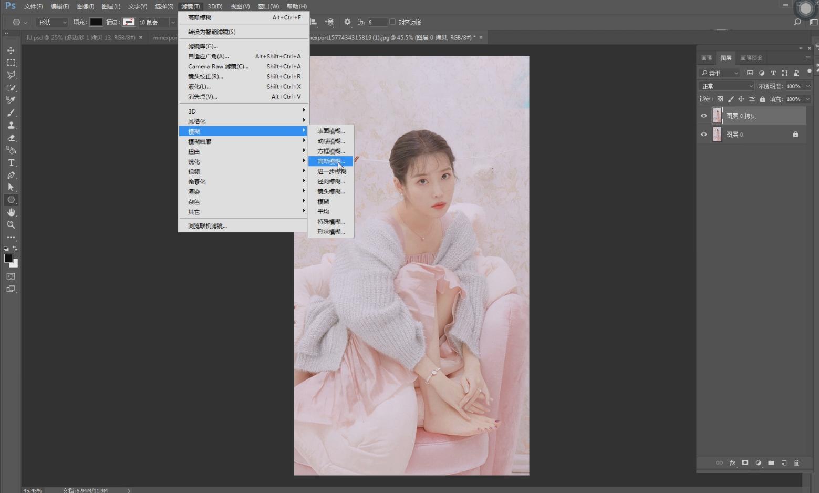819x493 pixels.
Task: Hide the 图层 0 拷贝 layer
Action: (x=704, y=116)
